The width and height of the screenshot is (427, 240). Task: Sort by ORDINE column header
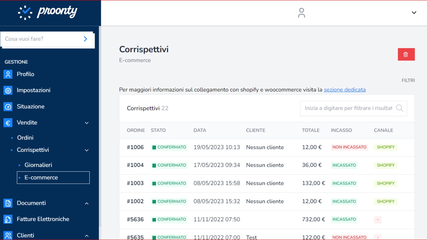point(136,130)
